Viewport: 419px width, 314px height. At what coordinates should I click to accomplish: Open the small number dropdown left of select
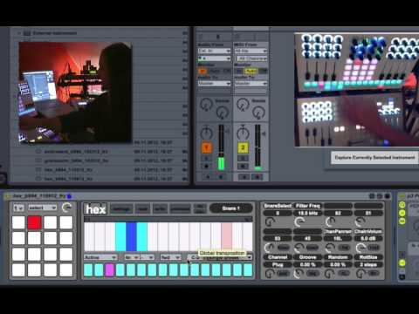tap(18, 208)
